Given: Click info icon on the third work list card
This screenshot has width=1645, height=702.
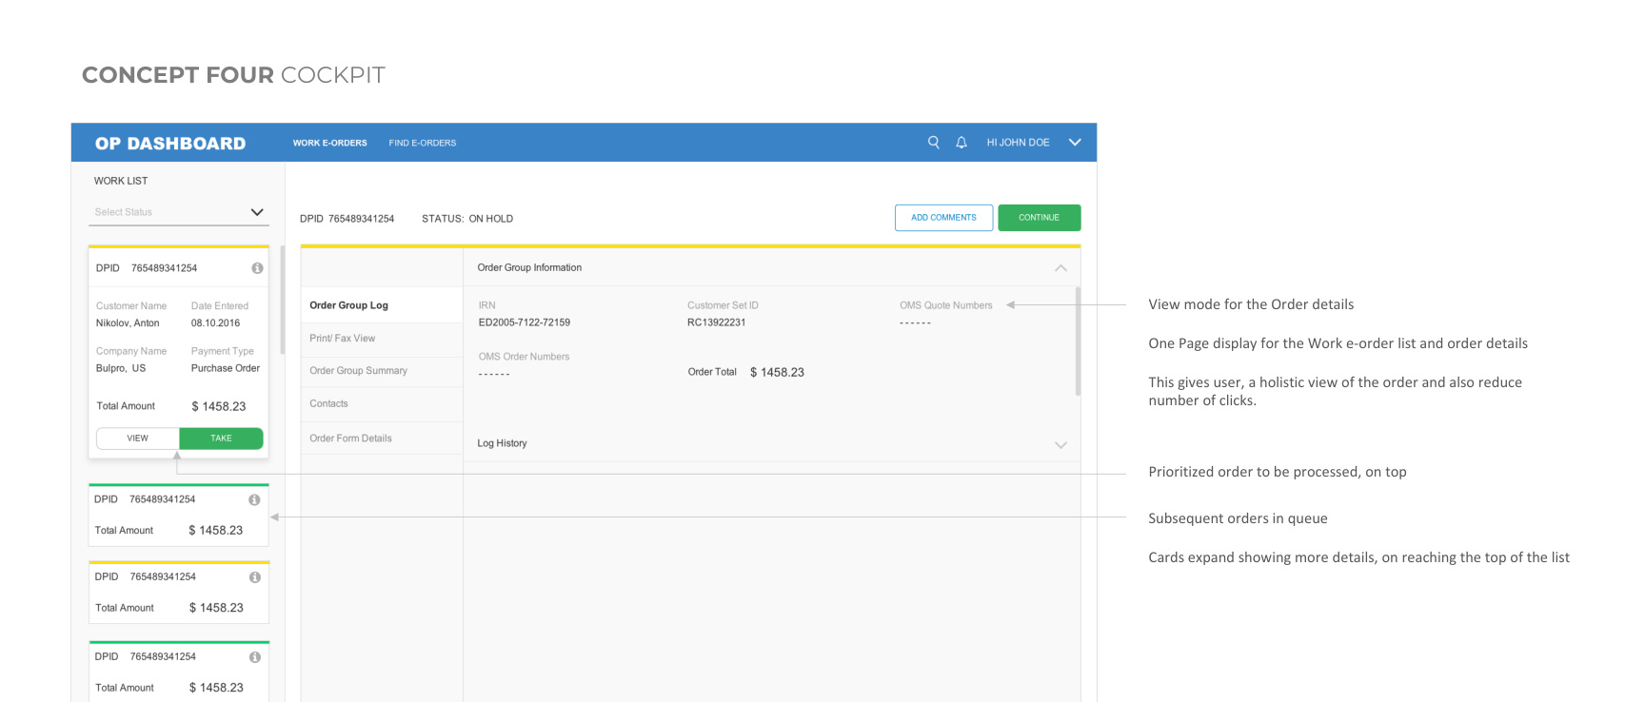Looking at the screenshot, I should click(x=255, y=577).
